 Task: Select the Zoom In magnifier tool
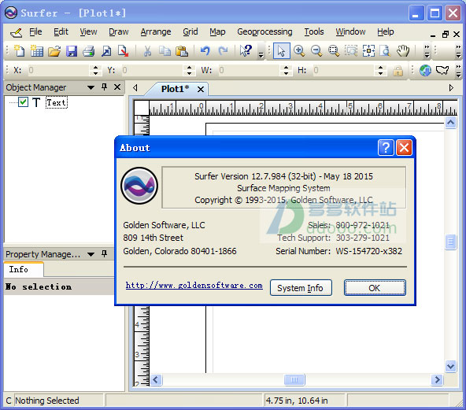pos(298,51)
